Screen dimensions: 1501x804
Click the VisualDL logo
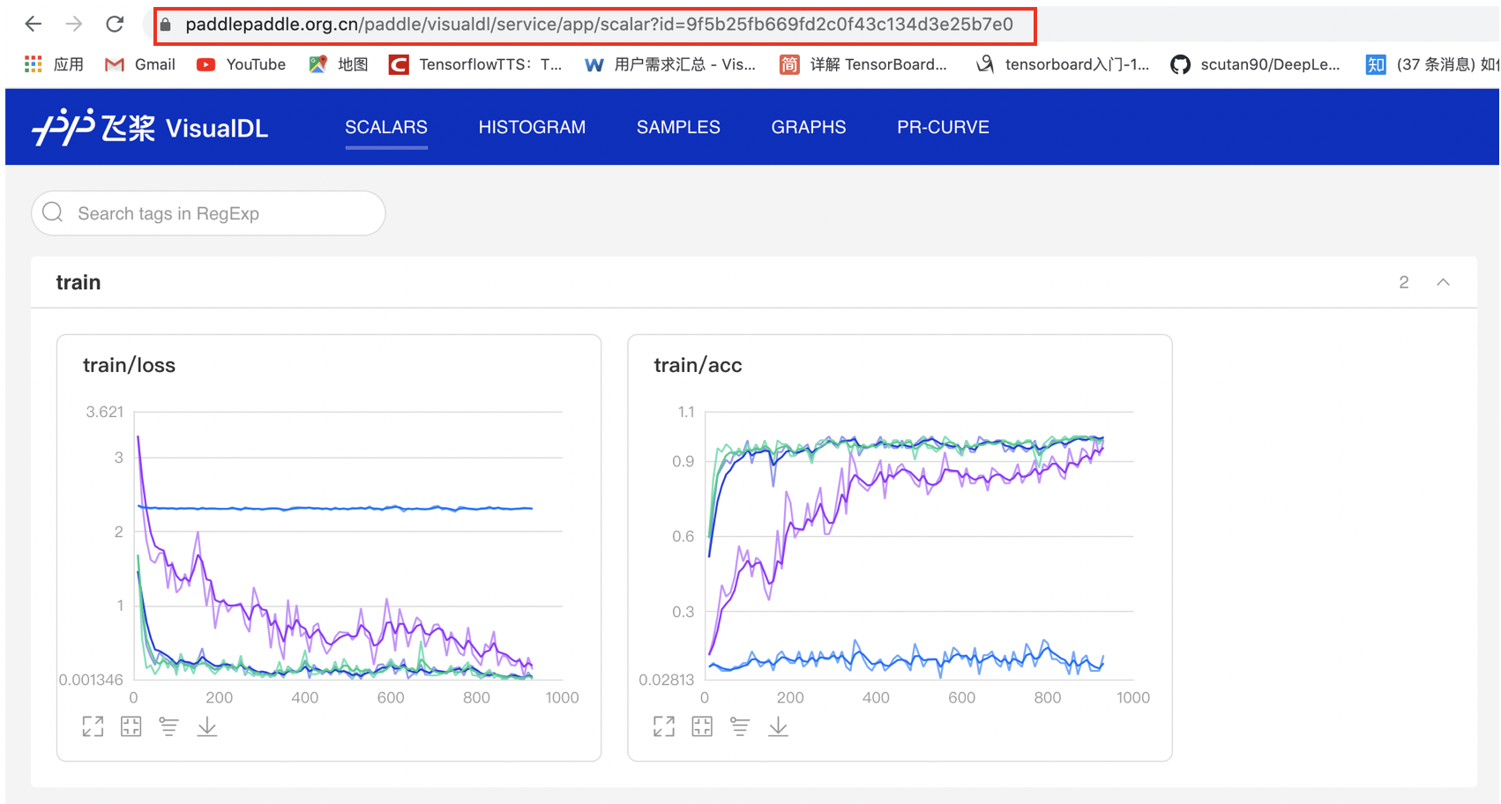click(x=150, y=127)
